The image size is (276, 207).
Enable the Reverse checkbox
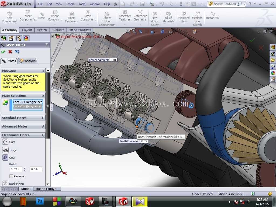(11, 176)
